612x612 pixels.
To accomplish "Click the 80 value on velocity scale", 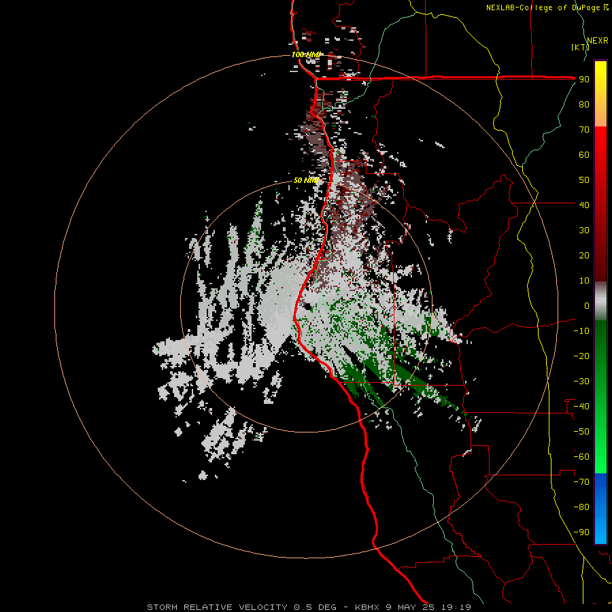I will click(584, 104).
